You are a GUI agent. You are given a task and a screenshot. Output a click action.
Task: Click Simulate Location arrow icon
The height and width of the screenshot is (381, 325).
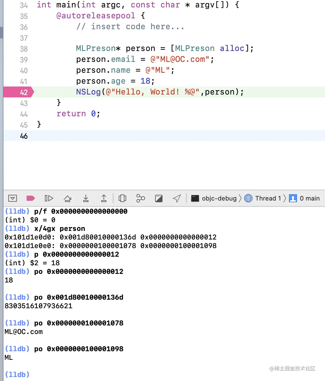coord(177,198)
